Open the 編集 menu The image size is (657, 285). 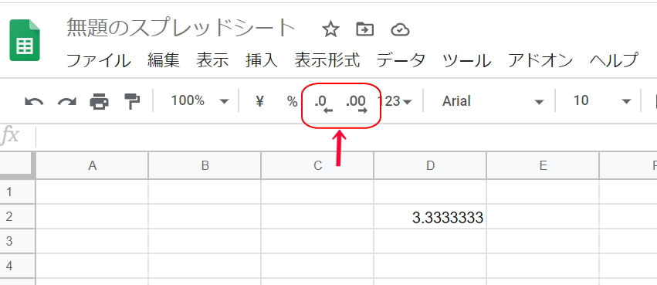(164, 61)
